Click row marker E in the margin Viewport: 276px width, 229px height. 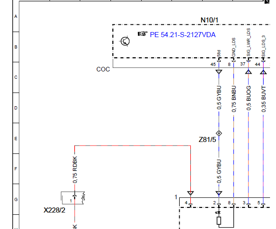(x=16, y=139)
